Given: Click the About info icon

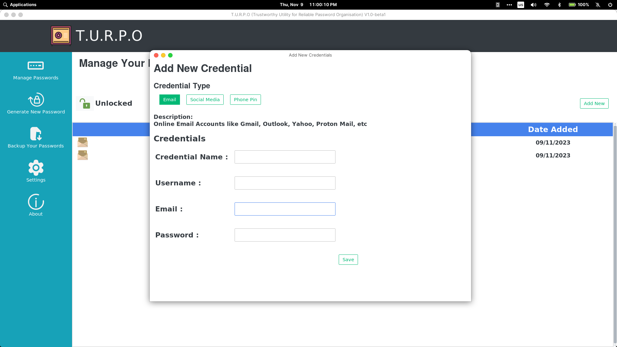Looking at the screenshot, I should [36, 202].
